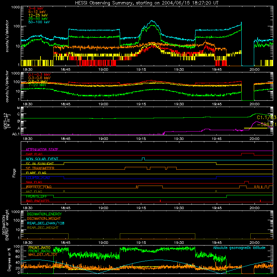Click the 19:00 time label under the decimation panel

point(103,243)
